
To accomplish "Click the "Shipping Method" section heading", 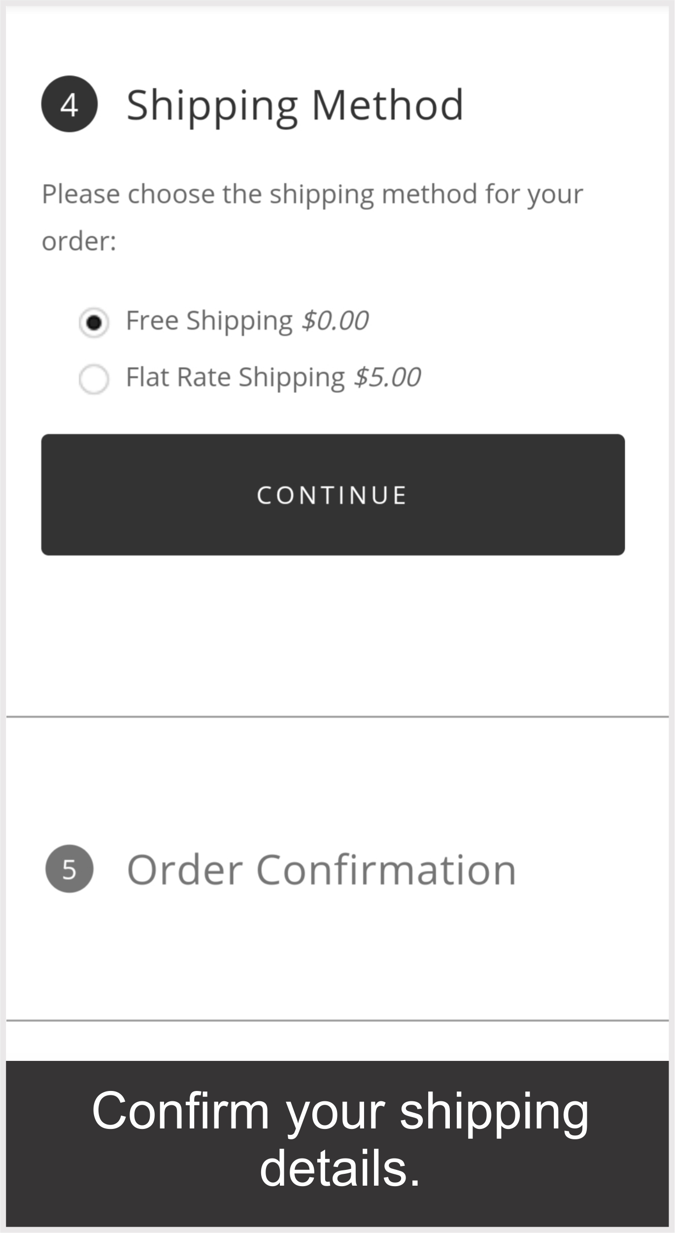I will pyautogui.click(x=295, y=105).
